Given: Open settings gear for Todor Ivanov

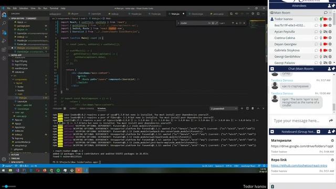Looking at the screenshot, I should coord(330,19).
